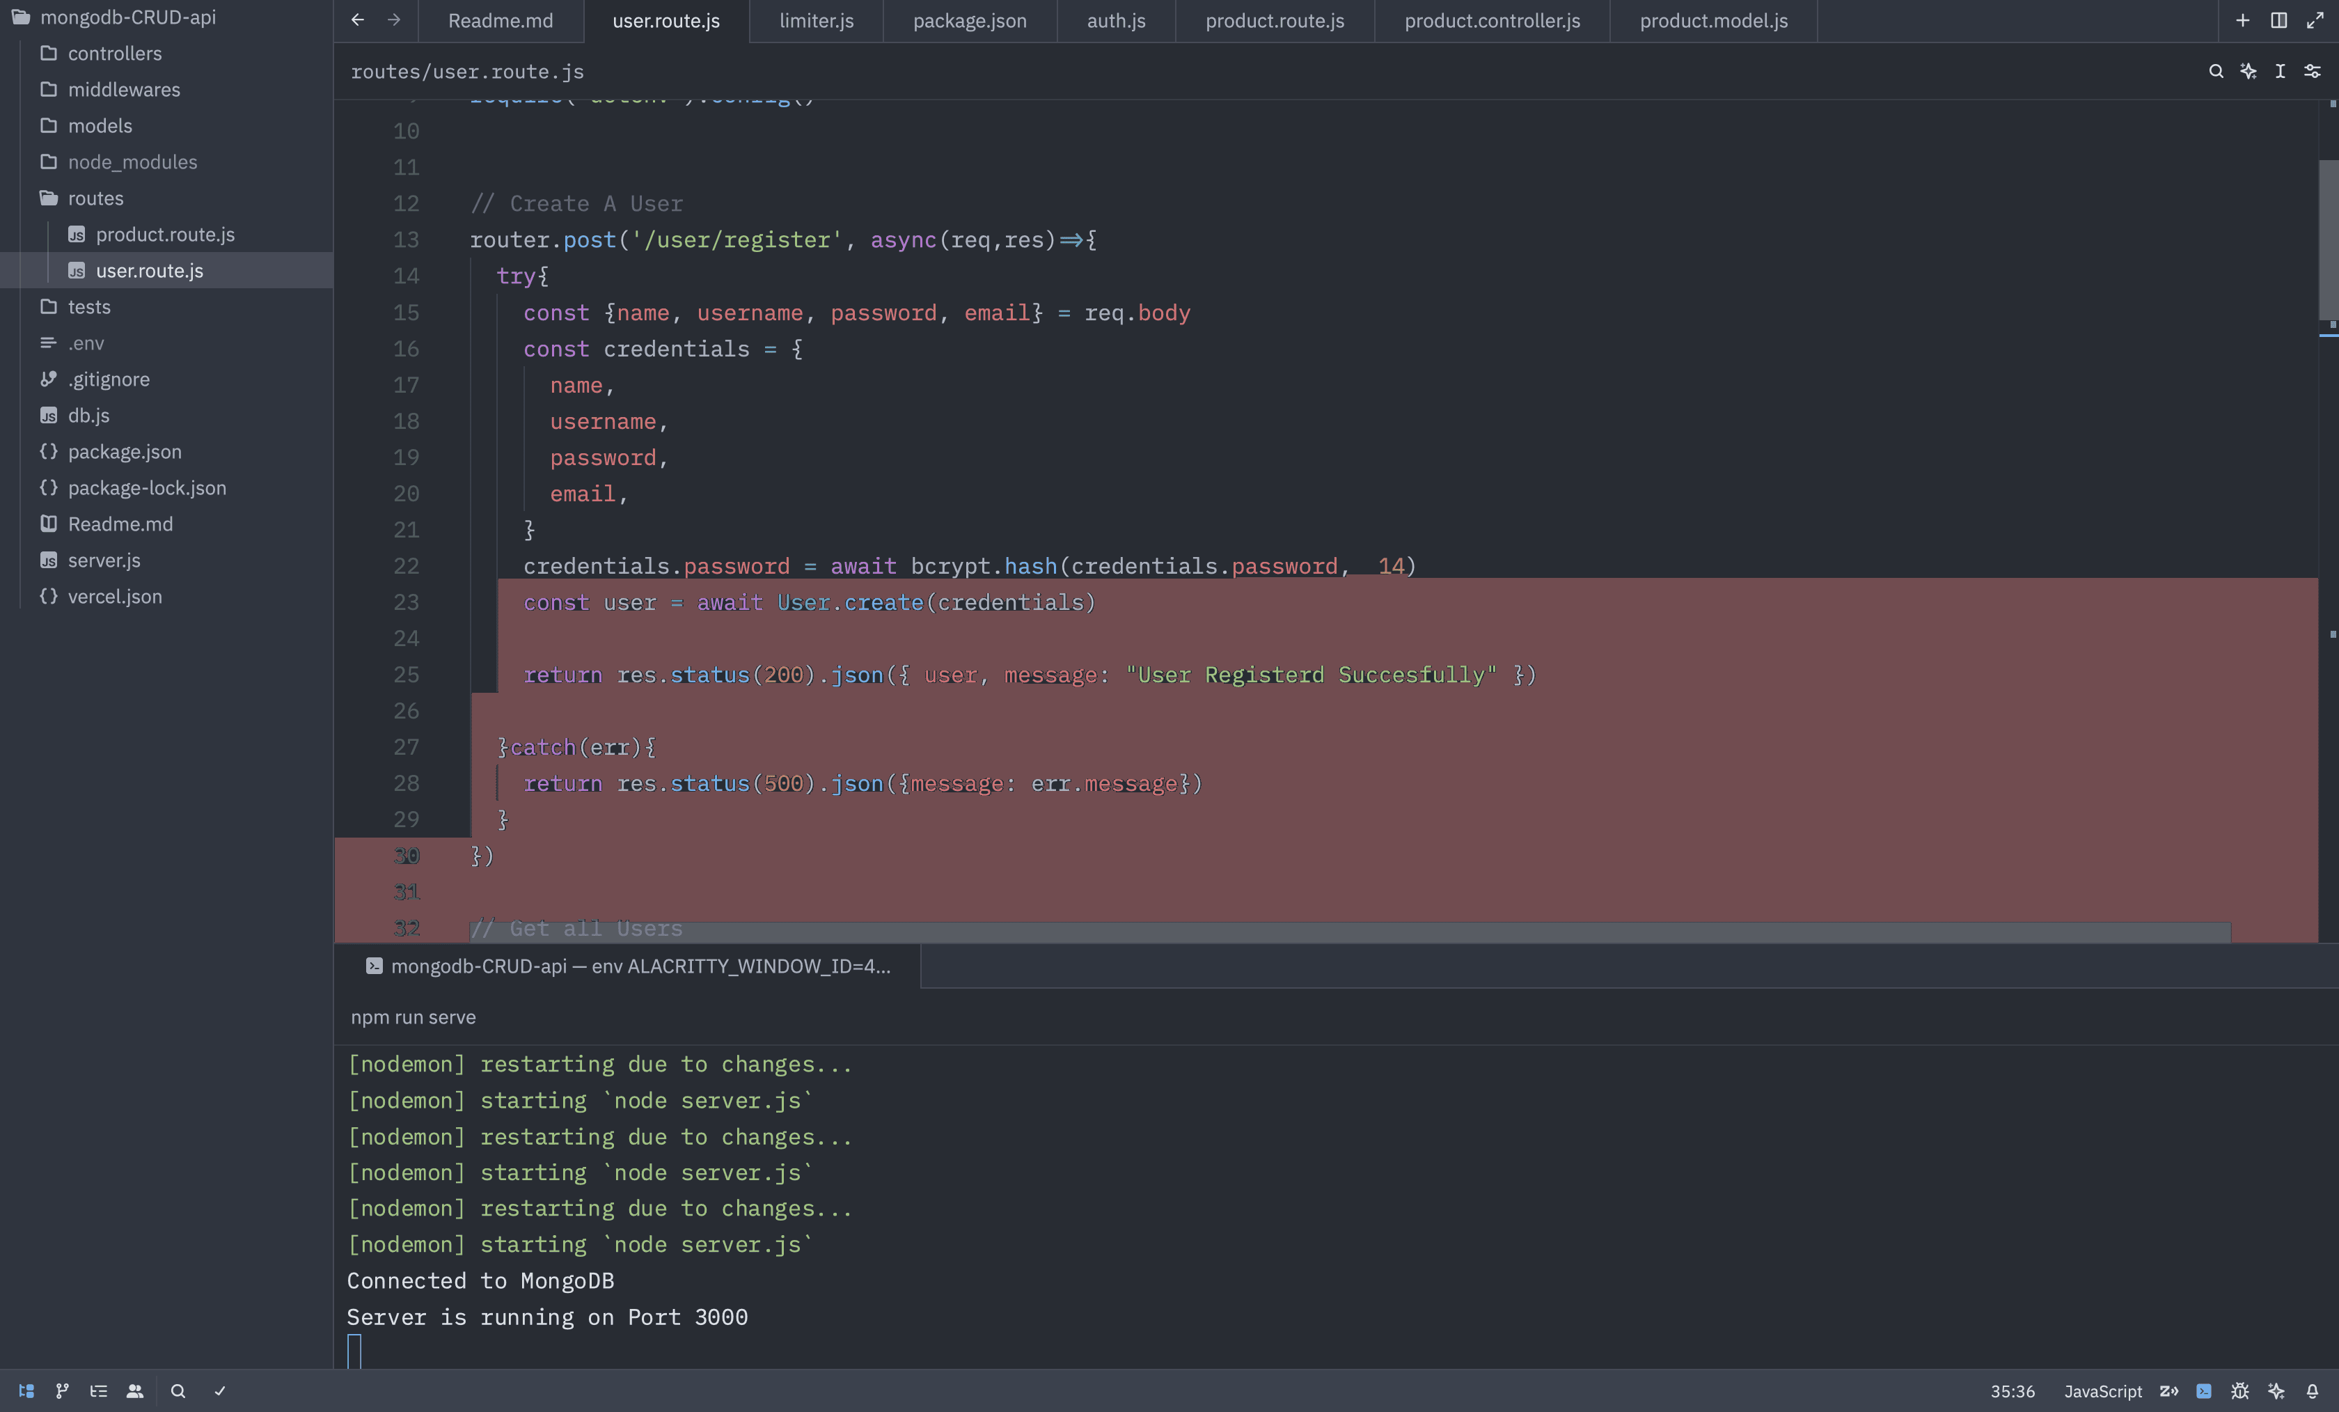Open project search from status bar
The height and width of the screenshot is (1412, 2339).
(178, 1391)
